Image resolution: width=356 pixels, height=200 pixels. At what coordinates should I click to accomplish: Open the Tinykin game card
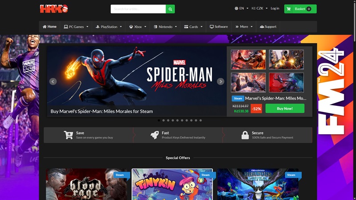[x=172, y=184]
